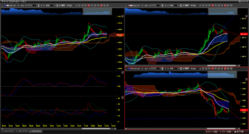Click the last toolbar icon in EUR/USD chart toolbar
The width and height of the screenshot is (249, 134).
tap(232, 69)
